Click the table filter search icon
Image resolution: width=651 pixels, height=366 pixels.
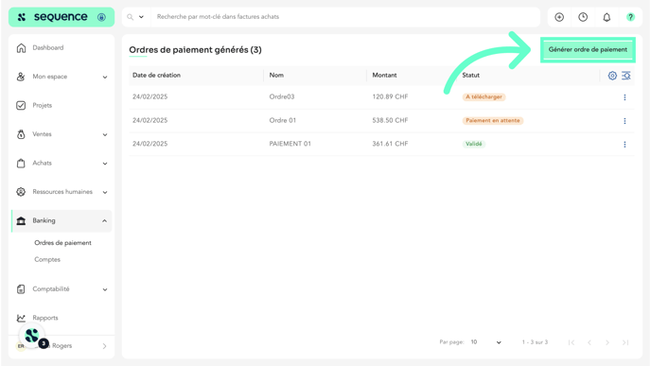point(626,76)
